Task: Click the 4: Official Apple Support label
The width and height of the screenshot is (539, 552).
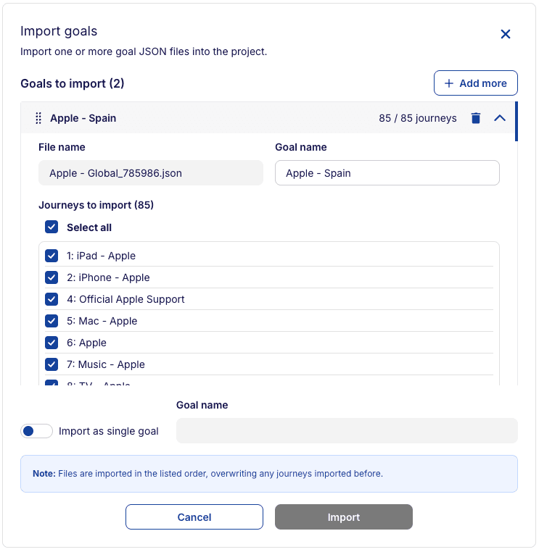Action: pyautogui.click(x=126, y=299)
